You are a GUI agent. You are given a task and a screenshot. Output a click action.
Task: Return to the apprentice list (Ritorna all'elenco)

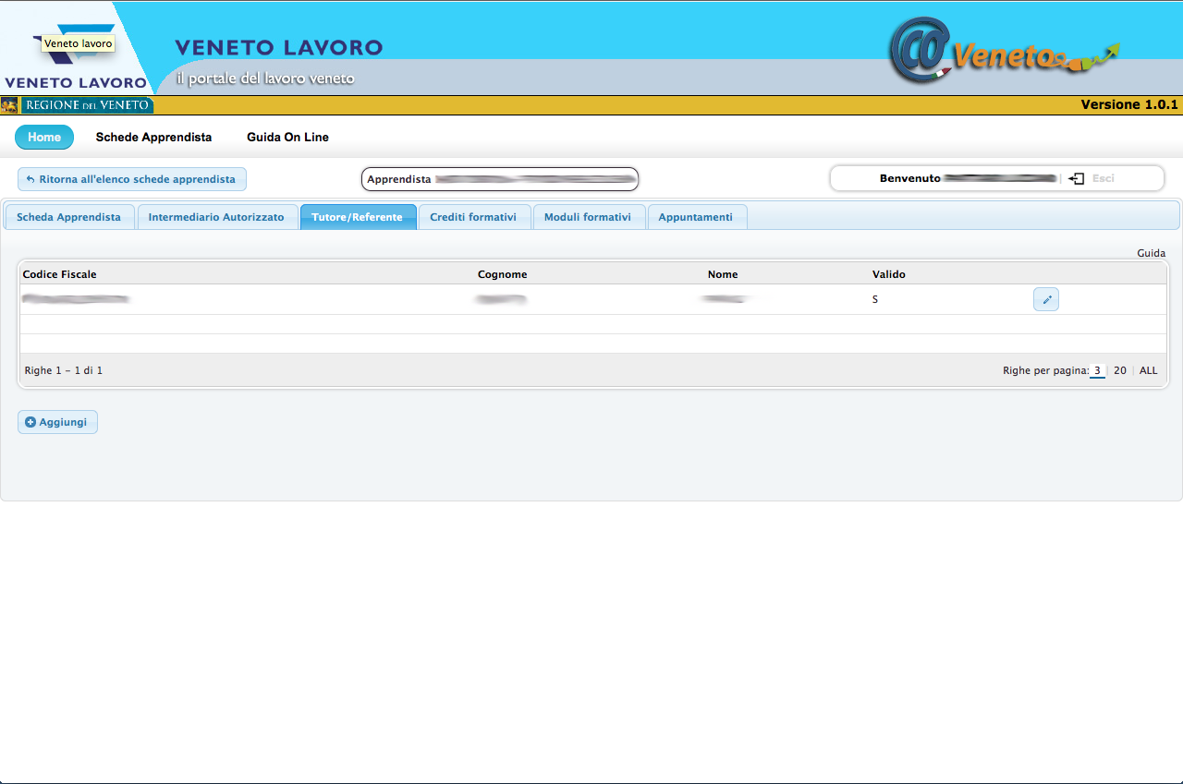coord(132,179)
